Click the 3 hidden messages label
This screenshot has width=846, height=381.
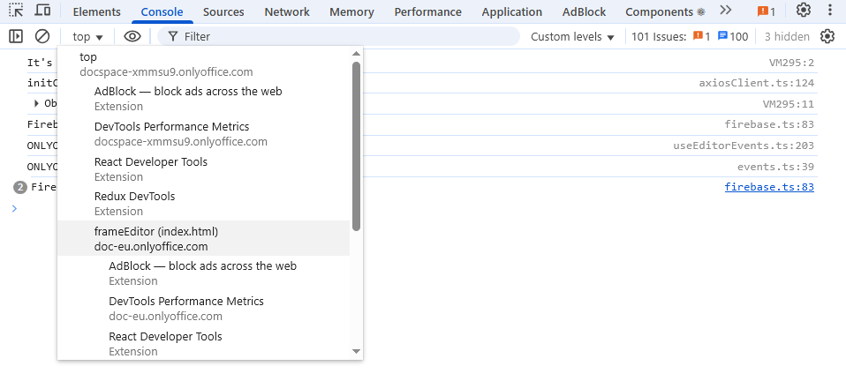tap(787, 37)
